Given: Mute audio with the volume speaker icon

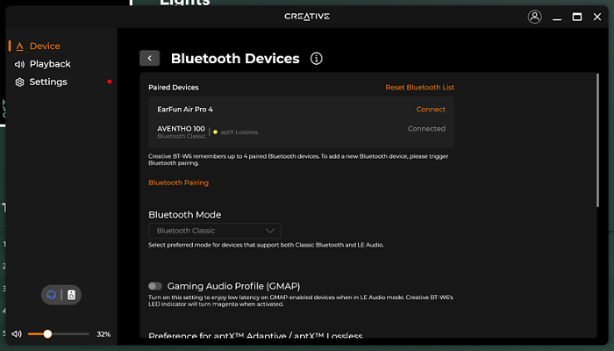Looking at the screenshot, I should tap(17, 334).
